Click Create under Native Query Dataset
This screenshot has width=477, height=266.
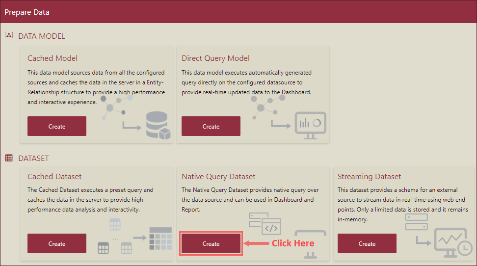(211, 243)
